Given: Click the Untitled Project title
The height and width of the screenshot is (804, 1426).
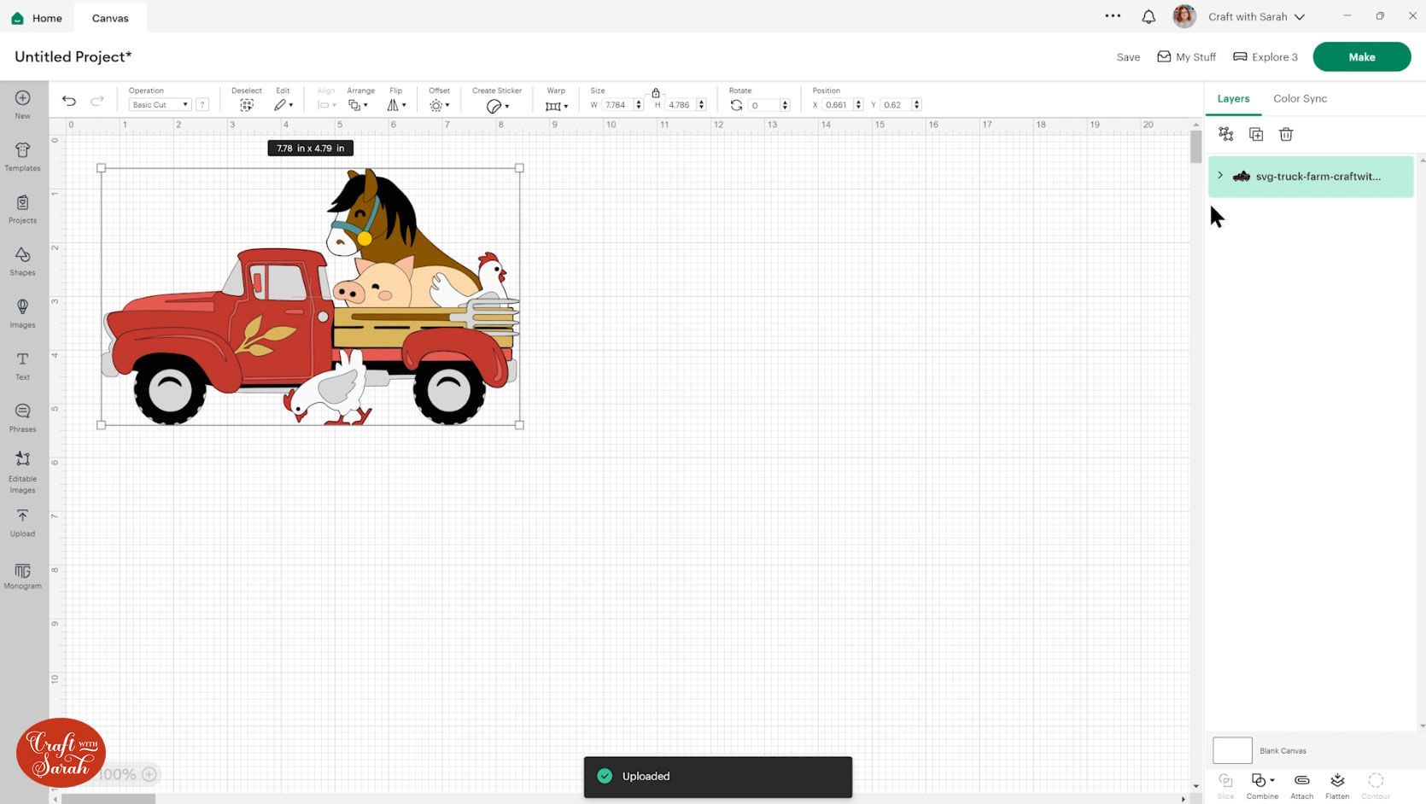Looking at the screenshot, I should pos(73,56).
